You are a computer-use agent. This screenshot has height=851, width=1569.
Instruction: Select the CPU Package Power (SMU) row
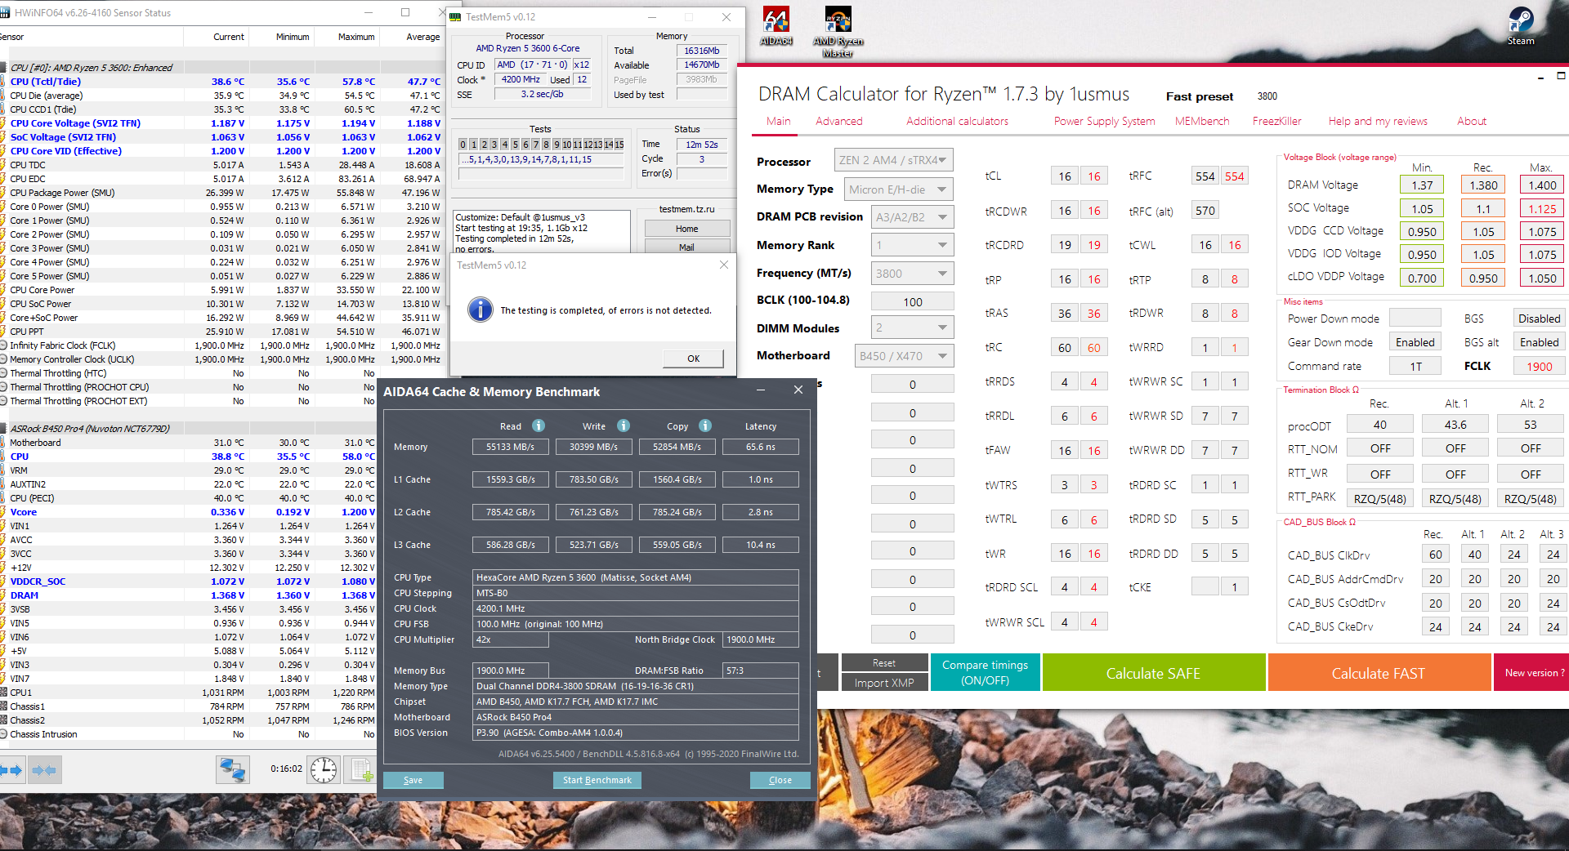click(221, 193)
